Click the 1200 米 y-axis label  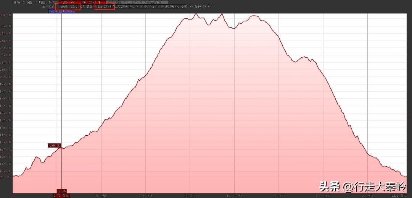click(6, 157)
